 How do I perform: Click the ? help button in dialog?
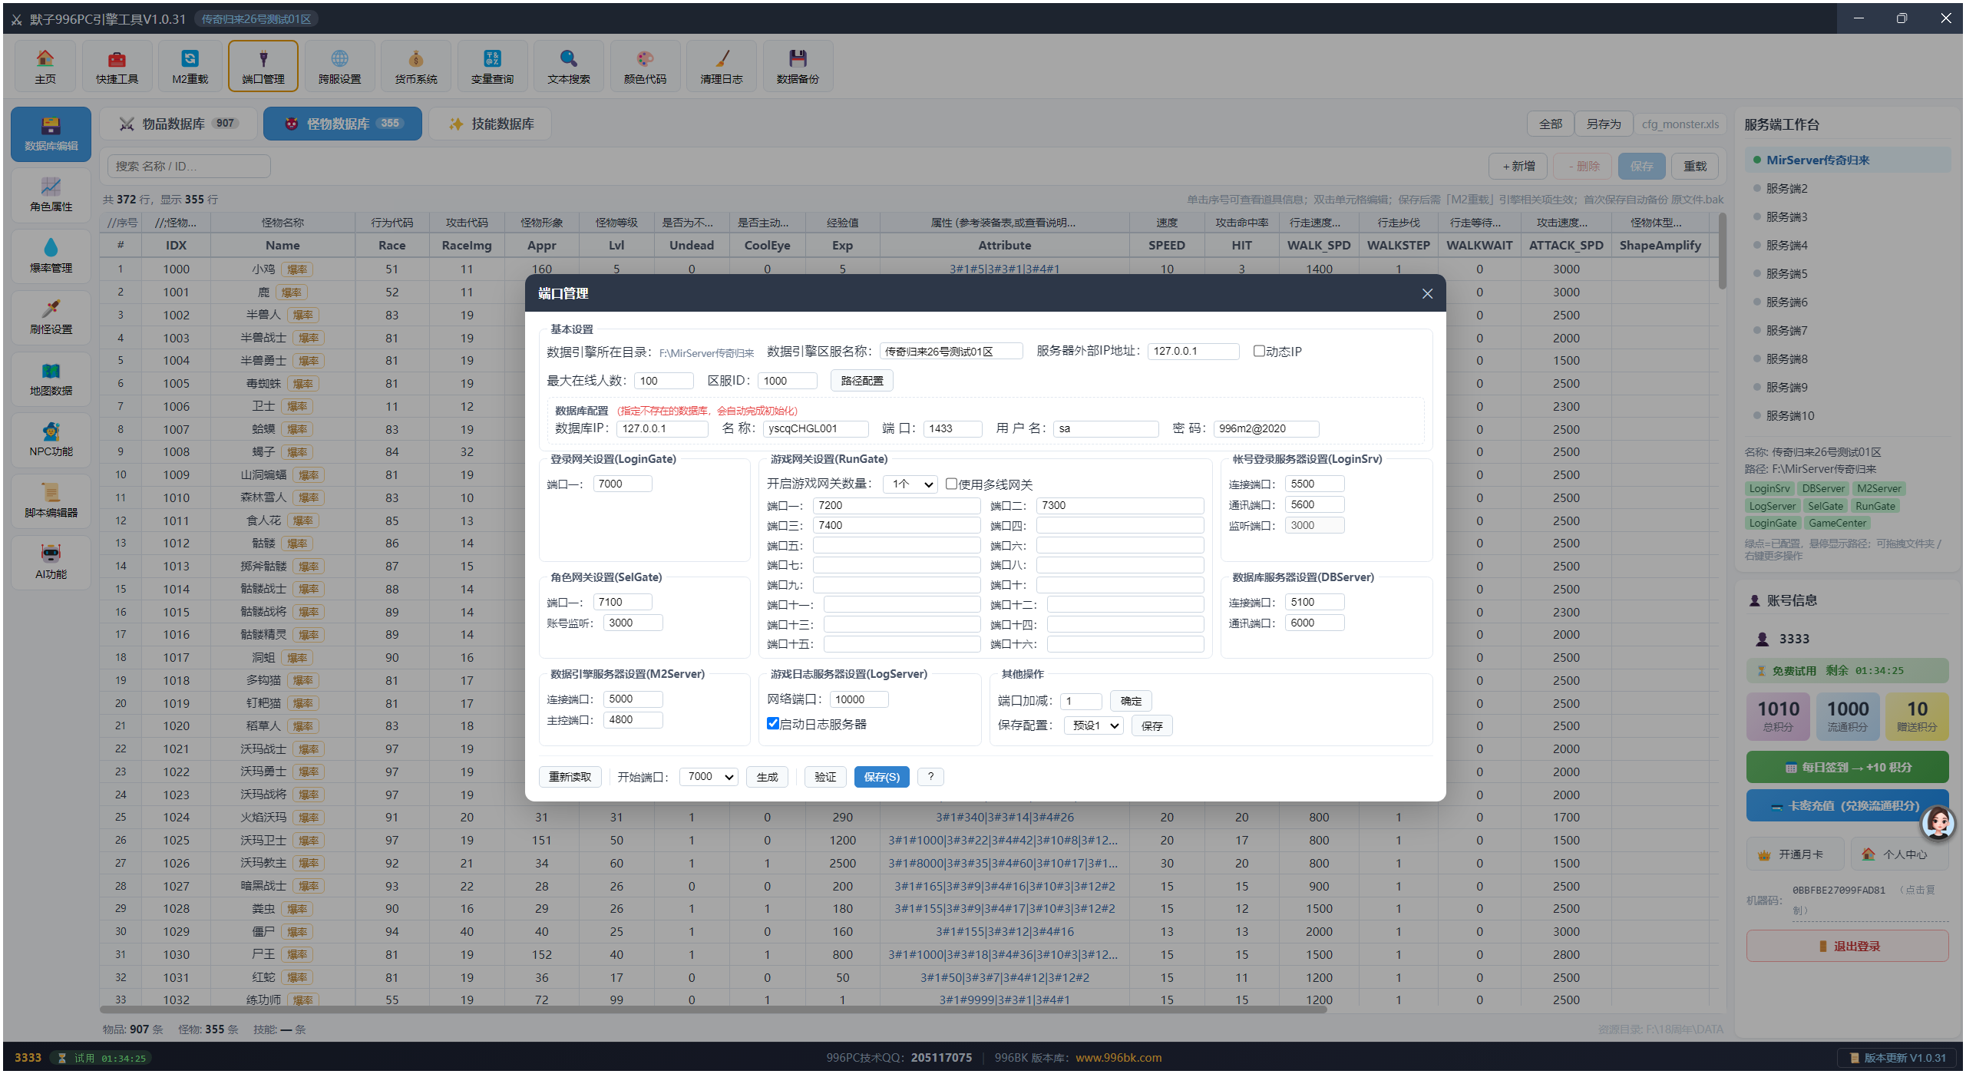click(930, 777)
